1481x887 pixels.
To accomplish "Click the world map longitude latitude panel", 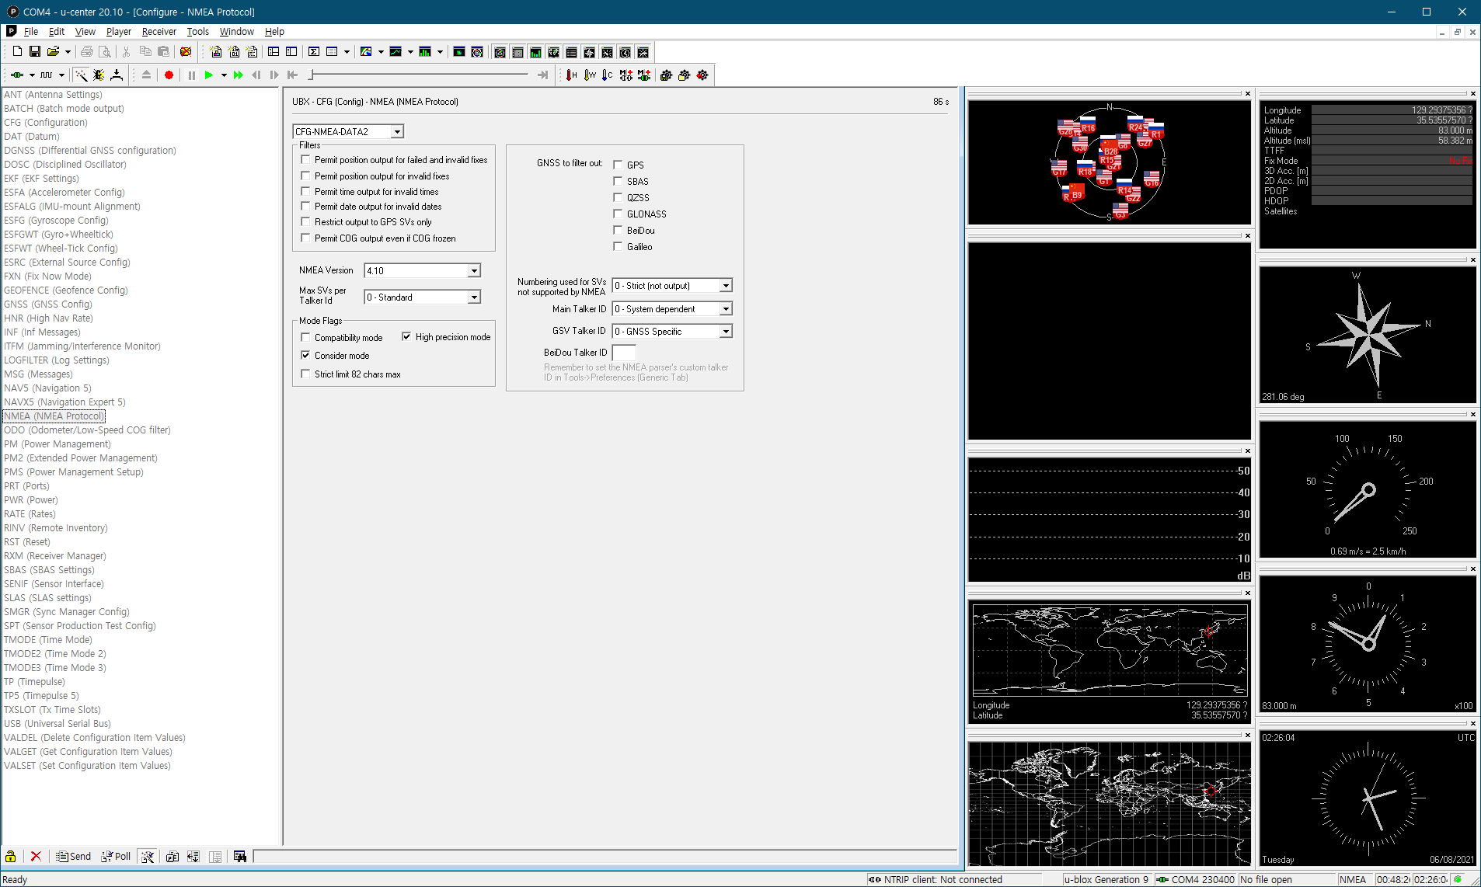I will coord(1109,660).
